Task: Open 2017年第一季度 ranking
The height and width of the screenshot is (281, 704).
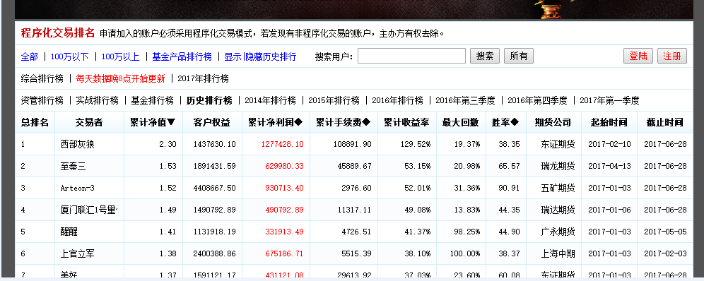Action: pyautogui.click(x=609, y=100)
